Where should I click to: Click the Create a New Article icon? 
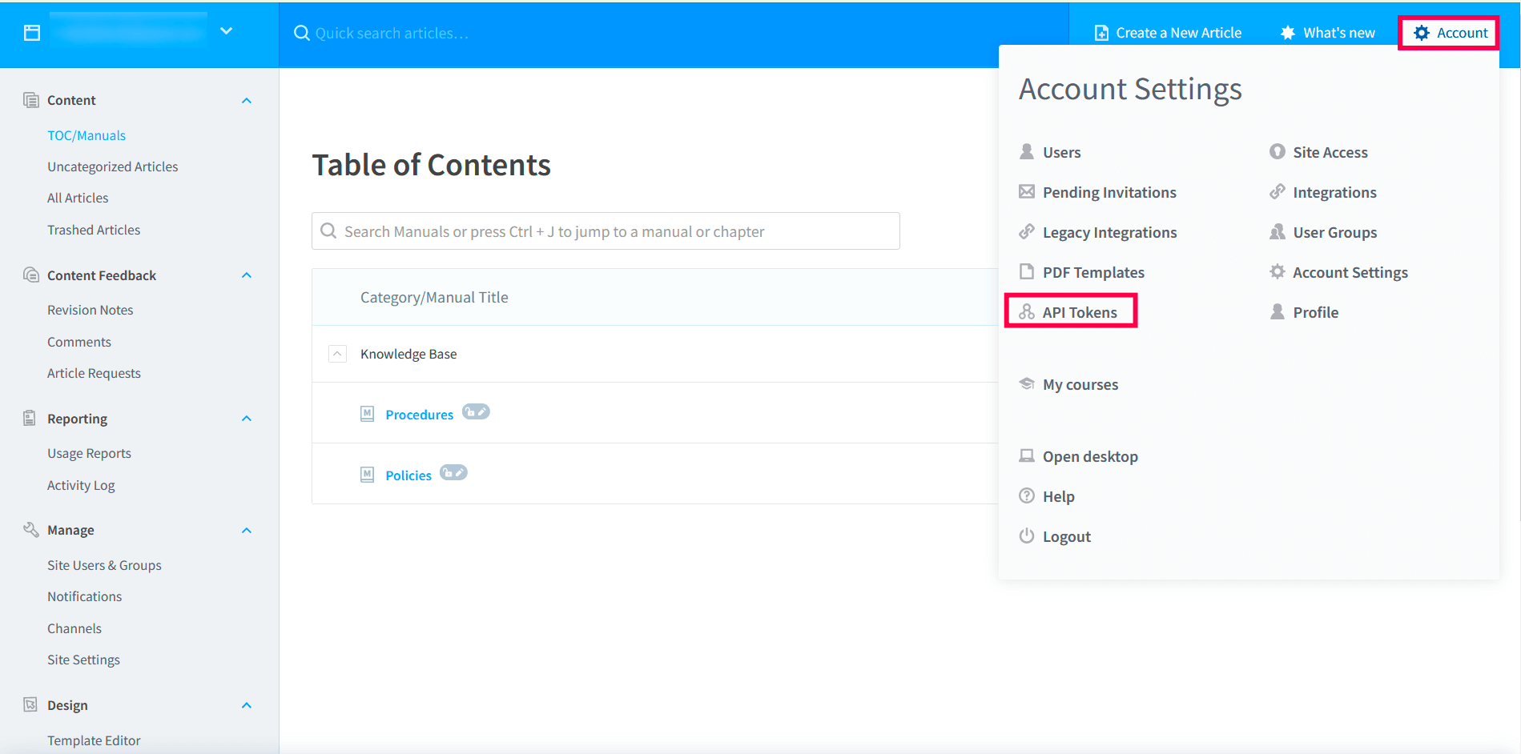(1101, 33)
